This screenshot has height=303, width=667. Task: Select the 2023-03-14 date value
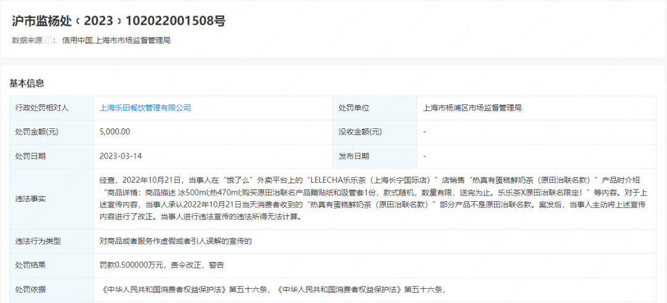point(120,156)
